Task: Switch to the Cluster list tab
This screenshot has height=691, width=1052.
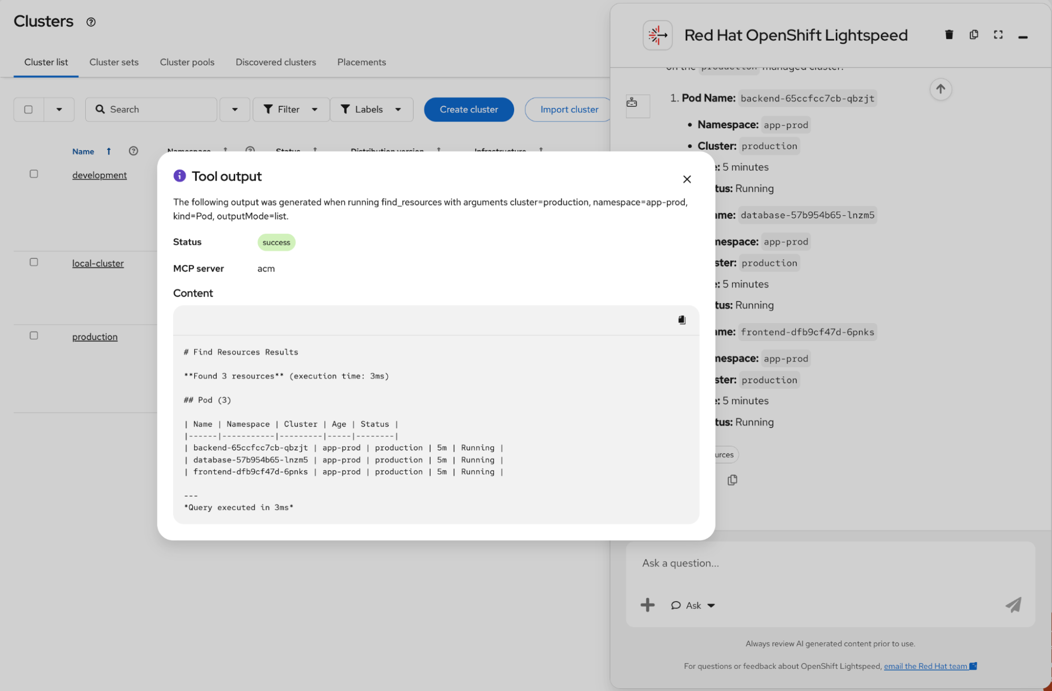Action: (x=46, y=62)
